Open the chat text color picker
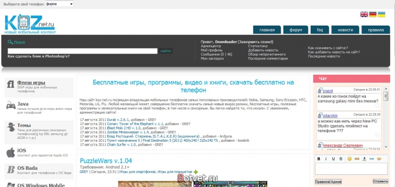Image resolution: width=395 pixels, height=187 pixels. tap(364, 159)
